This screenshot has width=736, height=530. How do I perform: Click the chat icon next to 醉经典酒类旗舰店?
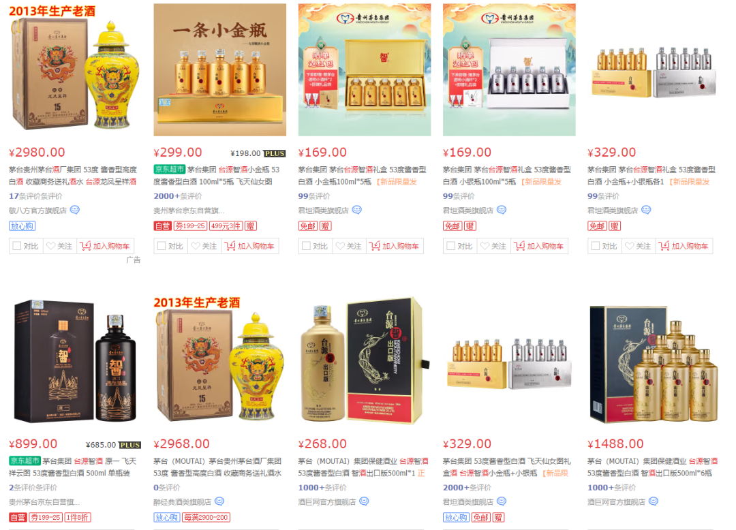click(219, 501)
